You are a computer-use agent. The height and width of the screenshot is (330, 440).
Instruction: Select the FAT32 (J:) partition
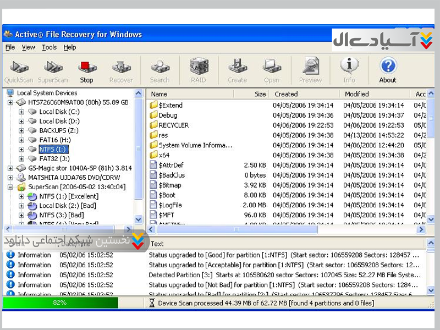[x=54, y=158]
